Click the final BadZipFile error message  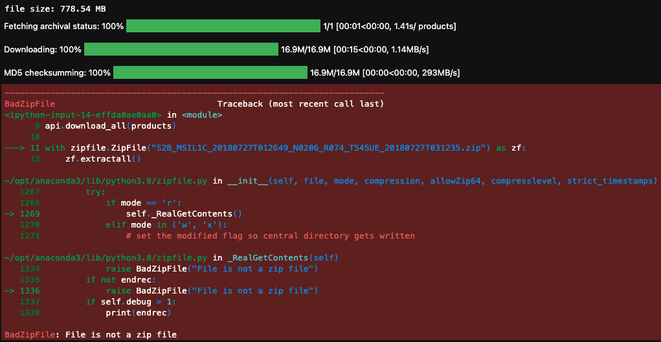(x=91, y=335)
